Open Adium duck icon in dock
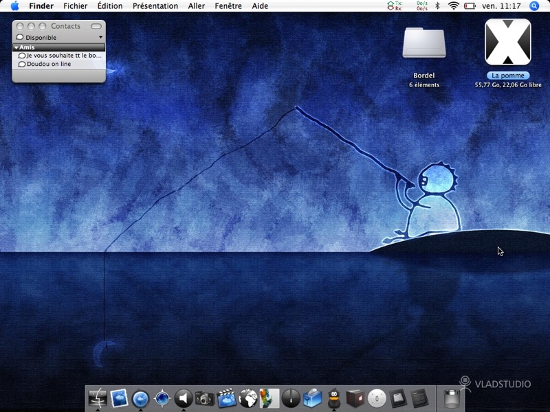 point(334,398)
